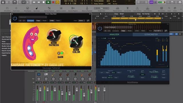
Task: Open the Quick Help button
Action: point(11,2)
